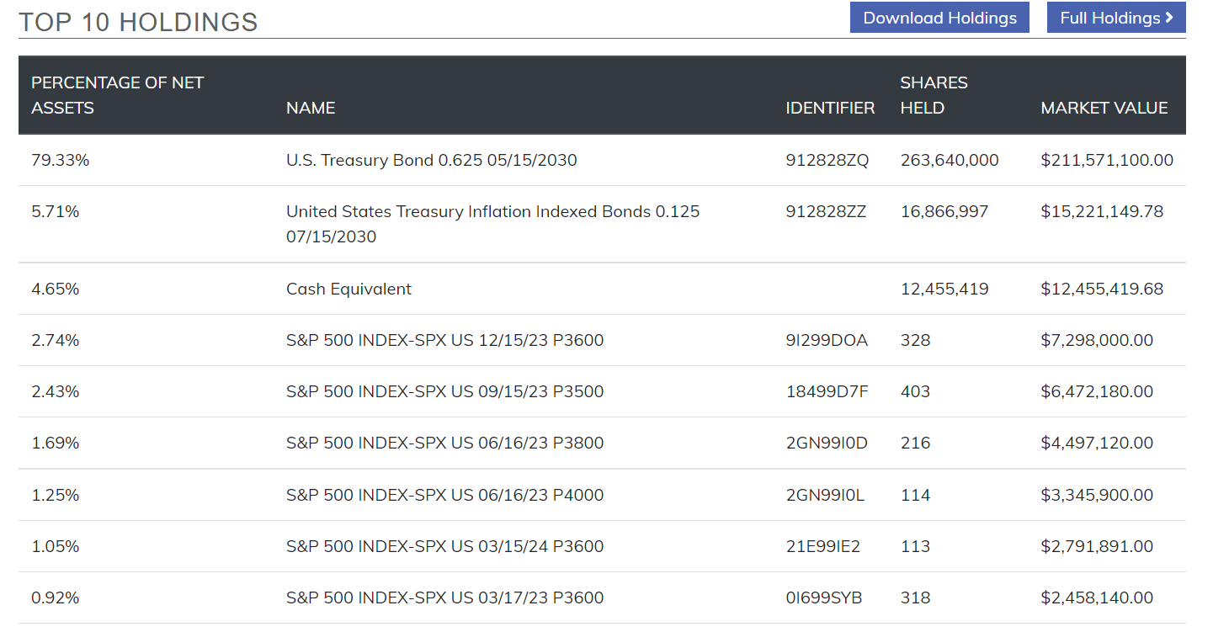Click the Percentage of Net Assets column header
1213x632 pixels.
click(117, 95)
